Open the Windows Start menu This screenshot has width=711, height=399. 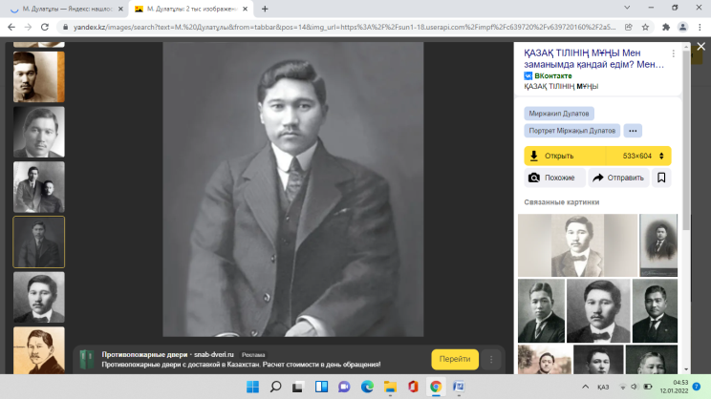click(252, 387)
